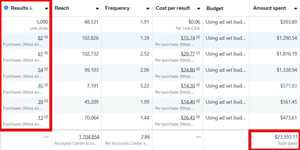Click the info icon beside Results header
Screen dimensions: 300x150
[6, 8]
